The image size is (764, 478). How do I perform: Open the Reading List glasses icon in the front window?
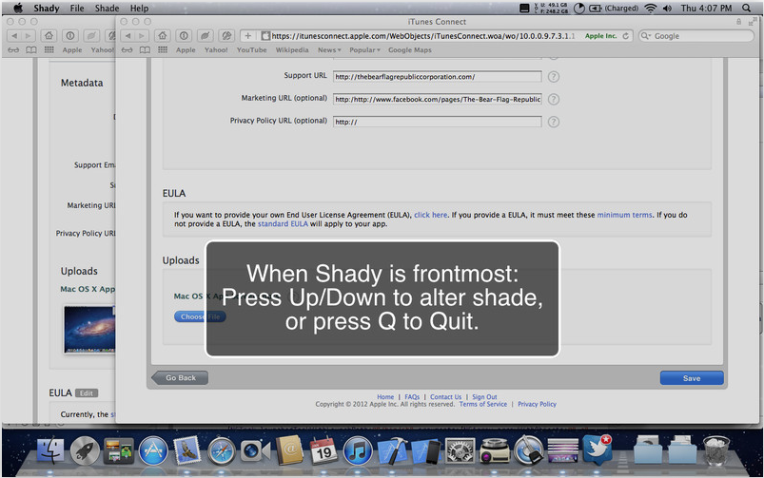[x=127, y=50]
